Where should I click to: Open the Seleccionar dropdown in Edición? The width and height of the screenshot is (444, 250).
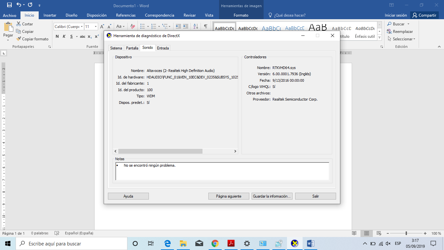pyautogui.click(x=401, y=39)
